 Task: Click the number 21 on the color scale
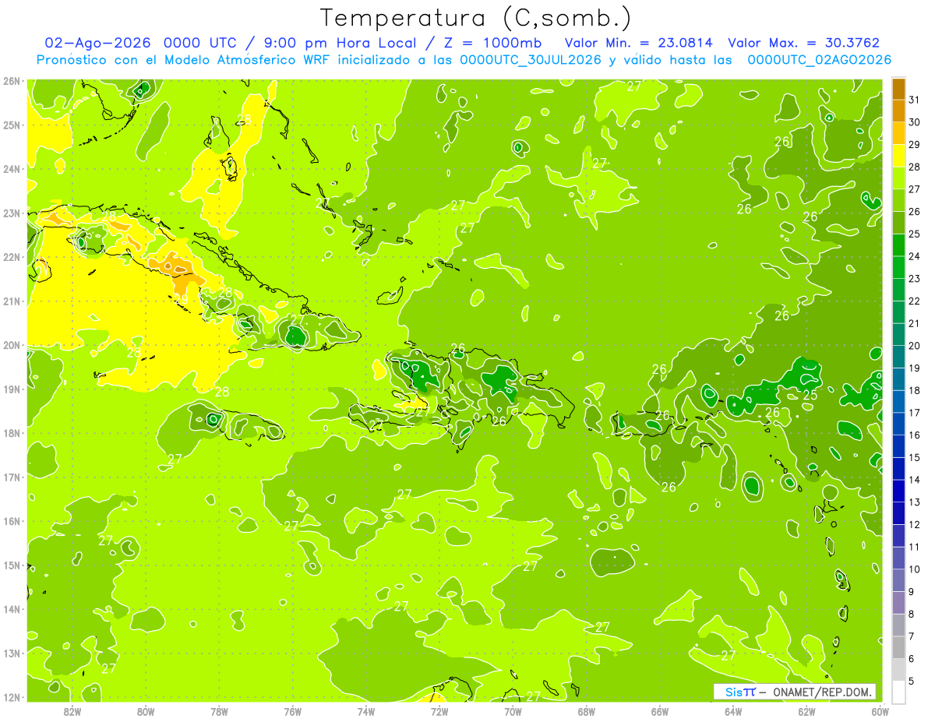click(x=915, y=323)
